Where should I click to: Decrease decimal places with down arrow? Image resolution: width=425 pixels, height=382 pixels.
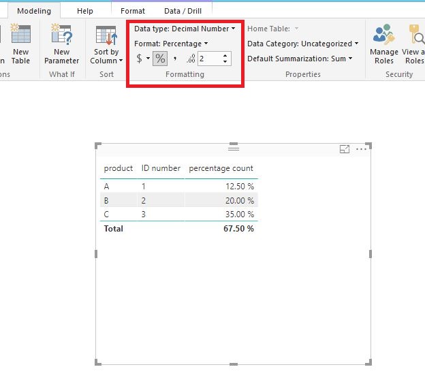[x=225, y=62]
